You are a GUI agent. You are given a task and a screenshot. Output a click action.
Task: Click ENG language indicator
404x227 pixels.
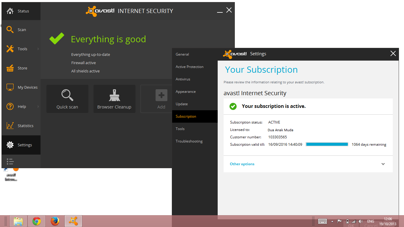tap(371, 221)
